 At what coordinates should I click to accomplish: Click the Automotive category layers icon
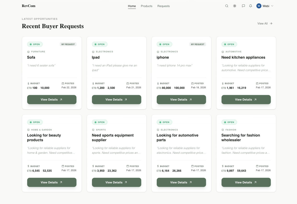(x=223, y=52)
